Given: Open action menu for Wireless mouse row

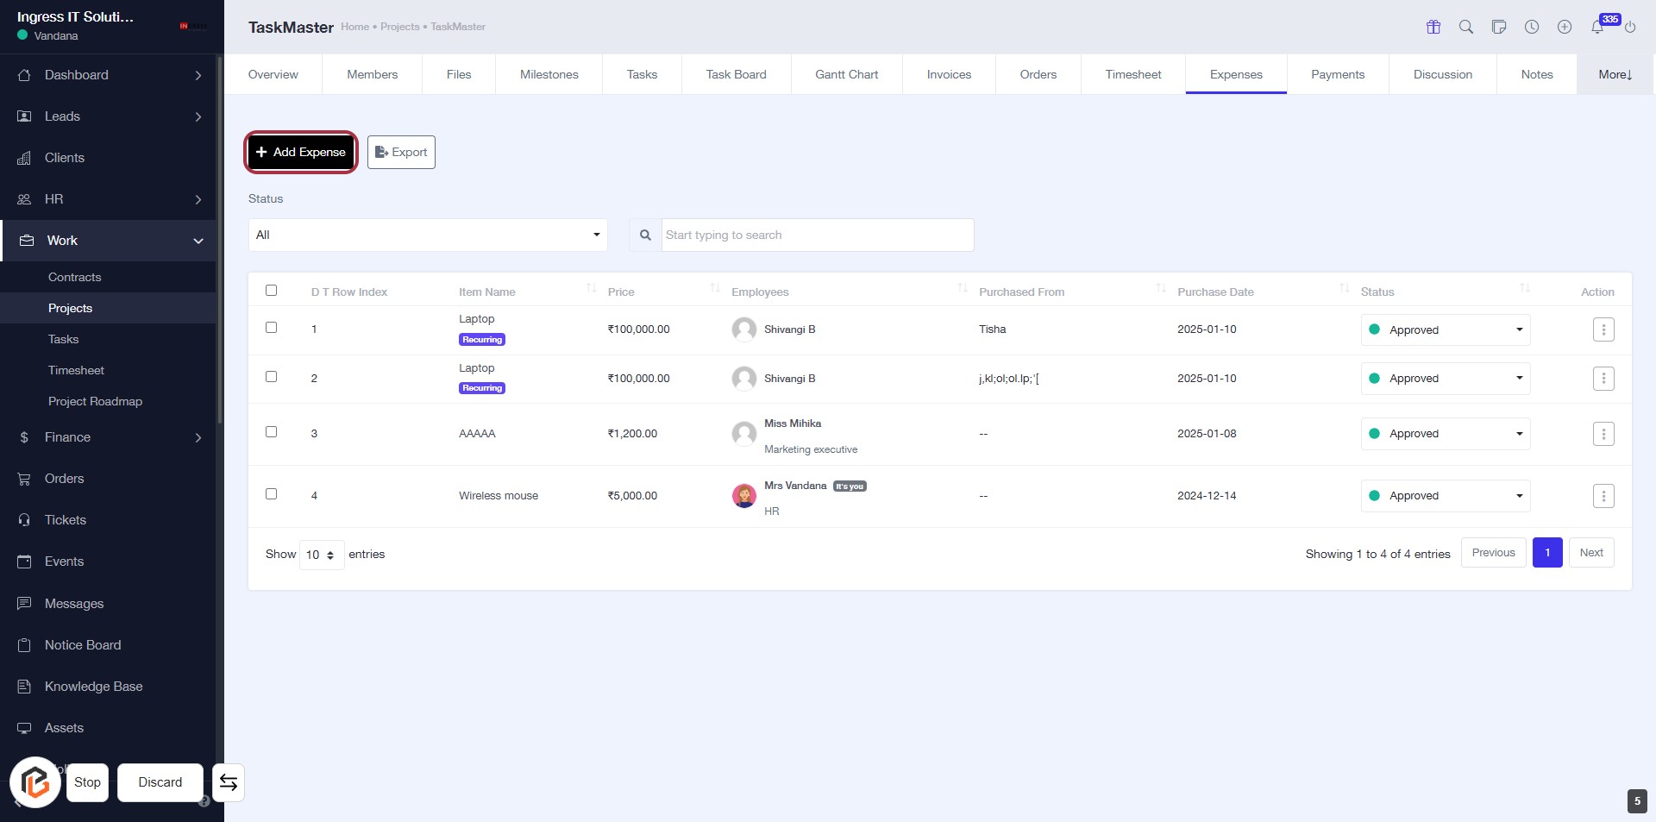Looking at the screenshot, I should click(x=1603, y=496).
